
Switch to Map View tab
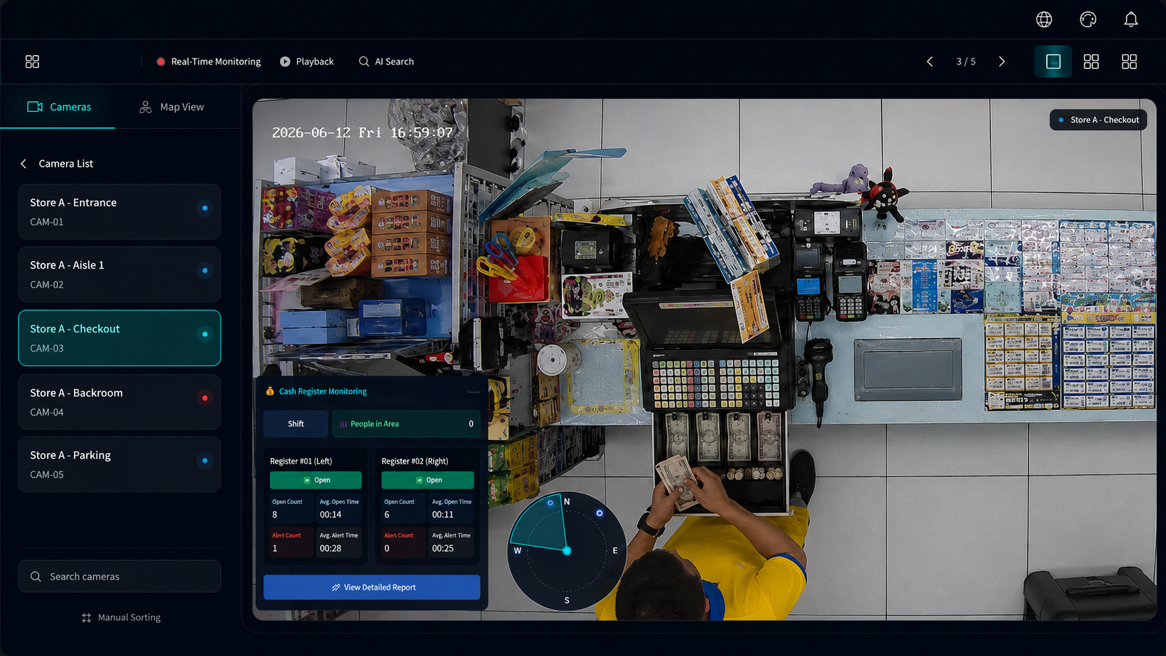172,107
